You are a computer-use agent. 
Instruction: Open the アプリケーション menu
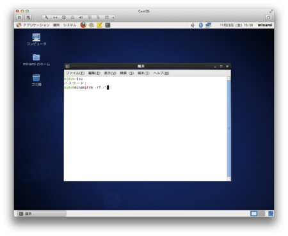(33, 25)
